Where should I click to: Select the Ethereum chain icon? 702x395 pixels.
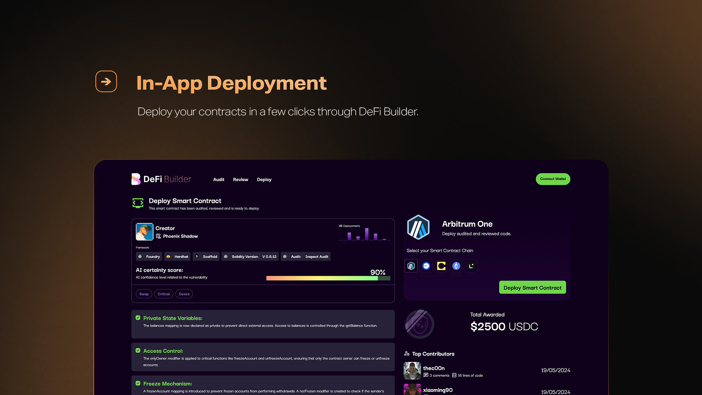click(x=456, y=266)
